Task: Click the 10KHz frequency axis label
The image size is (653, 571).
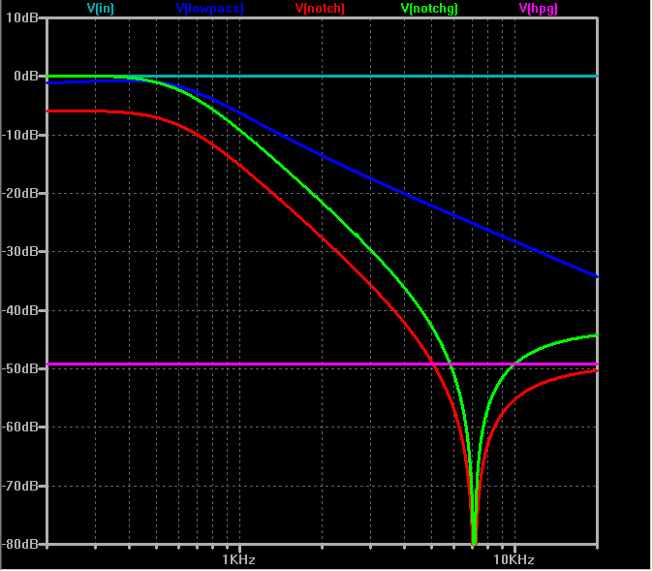Action: (513, 559)
